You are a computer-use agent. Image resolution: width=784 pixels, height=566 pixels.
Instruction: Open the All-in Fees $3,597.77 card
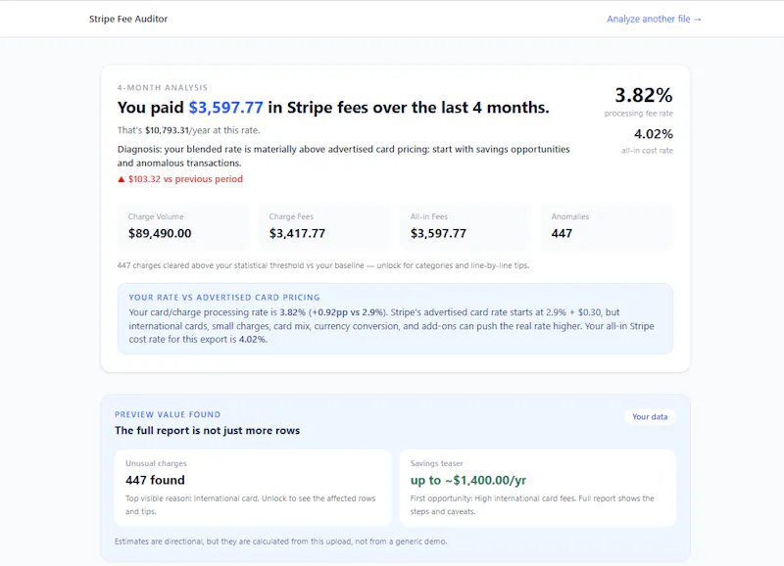(x=465, y=227)
